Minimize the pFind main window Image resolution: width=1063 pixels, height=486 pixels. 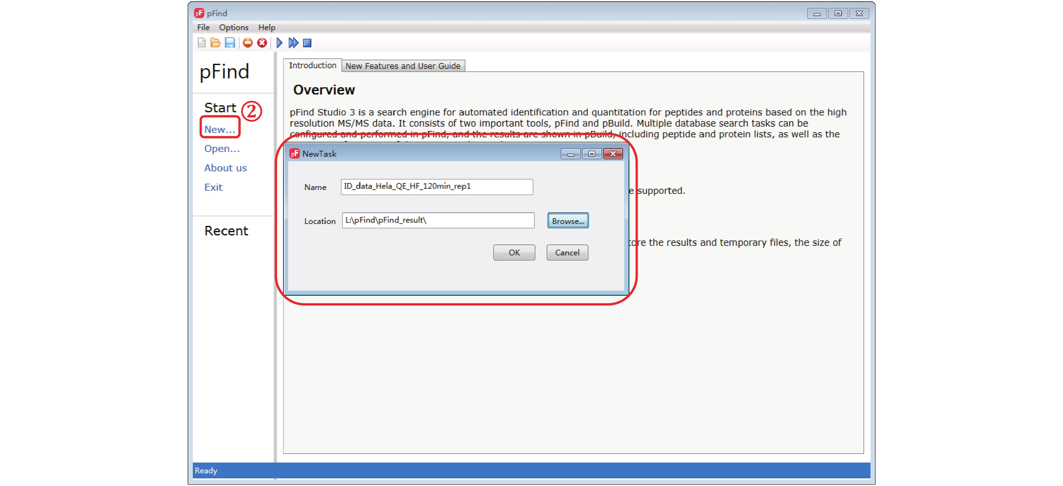coord(817,14)
